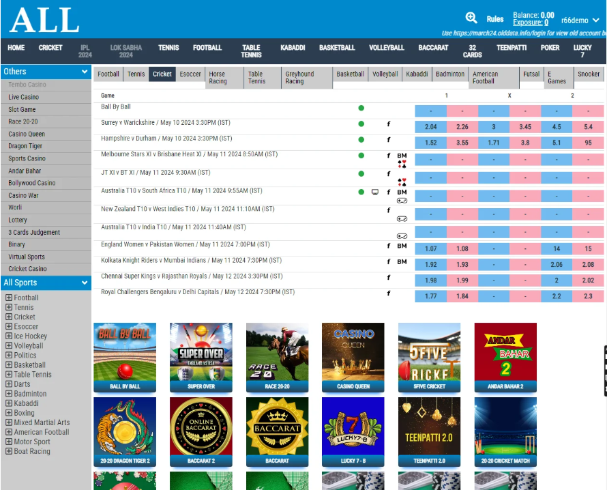Viewport: 607px width, 490px height.
Task: Click the TV icon for Australia T10 v South Africa T10
Action: (374, 192)
